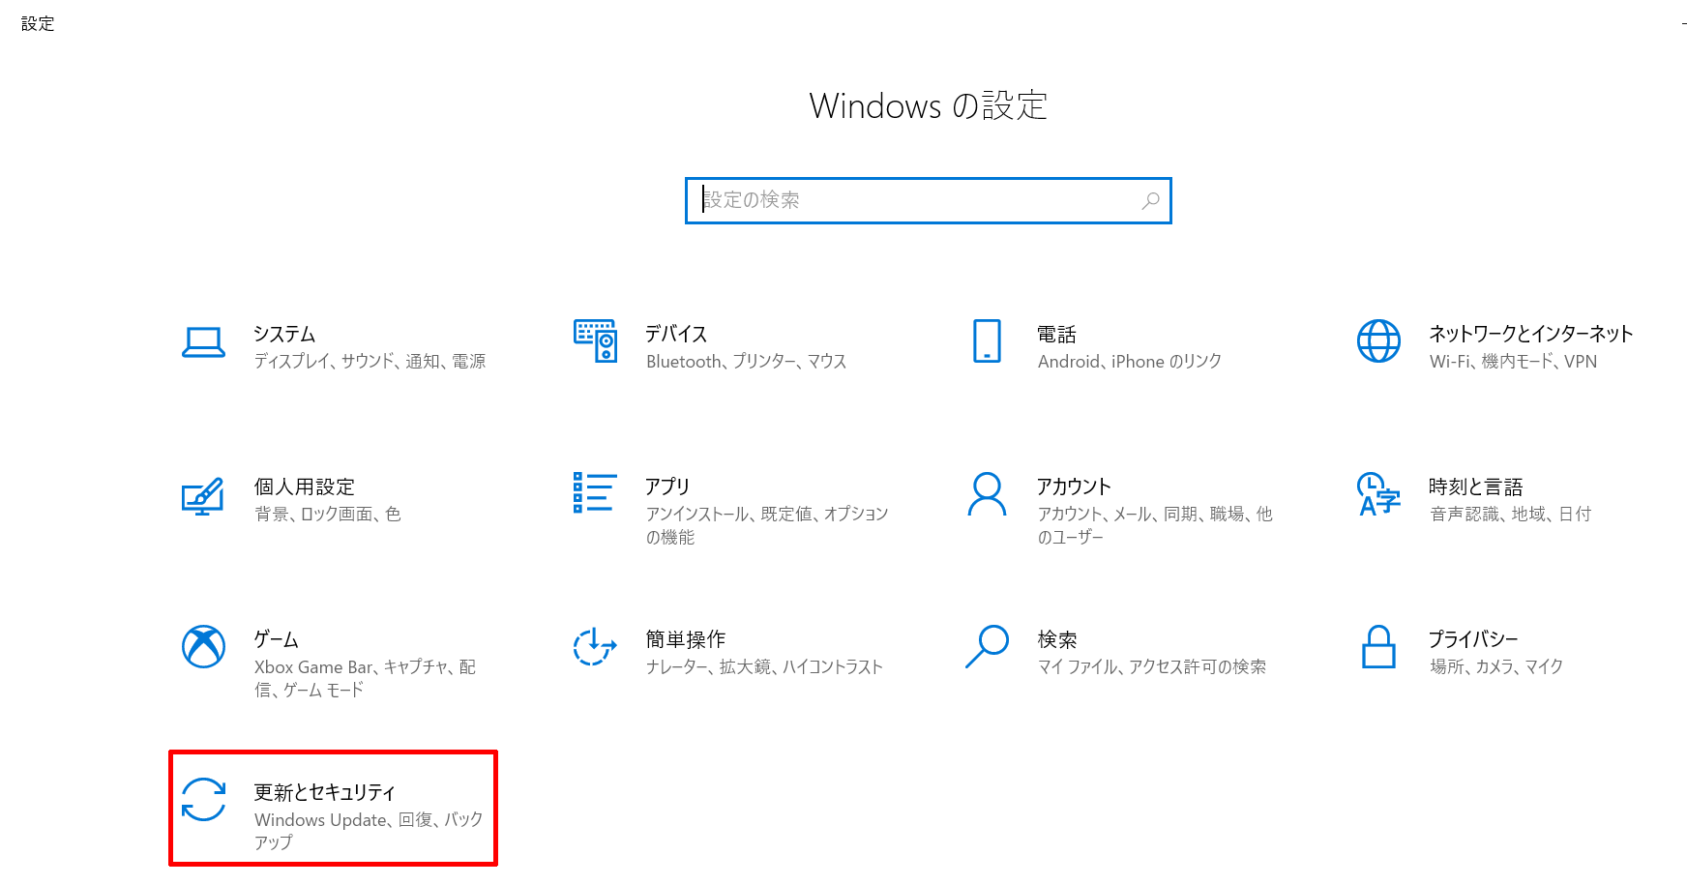Click the 時刻と言語 clock-letter icon

(1378, 494)
